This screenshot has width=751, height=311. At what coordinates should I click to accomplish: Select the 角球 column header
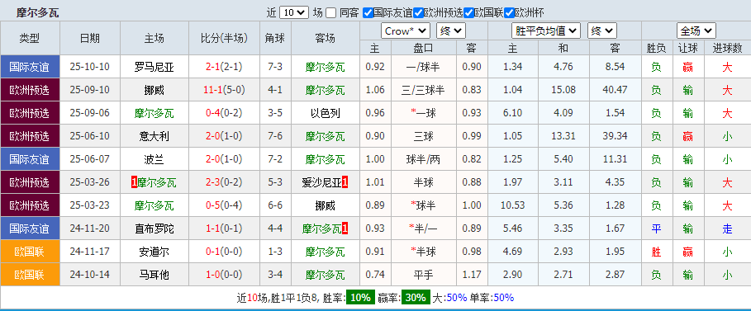coord(275,38)
